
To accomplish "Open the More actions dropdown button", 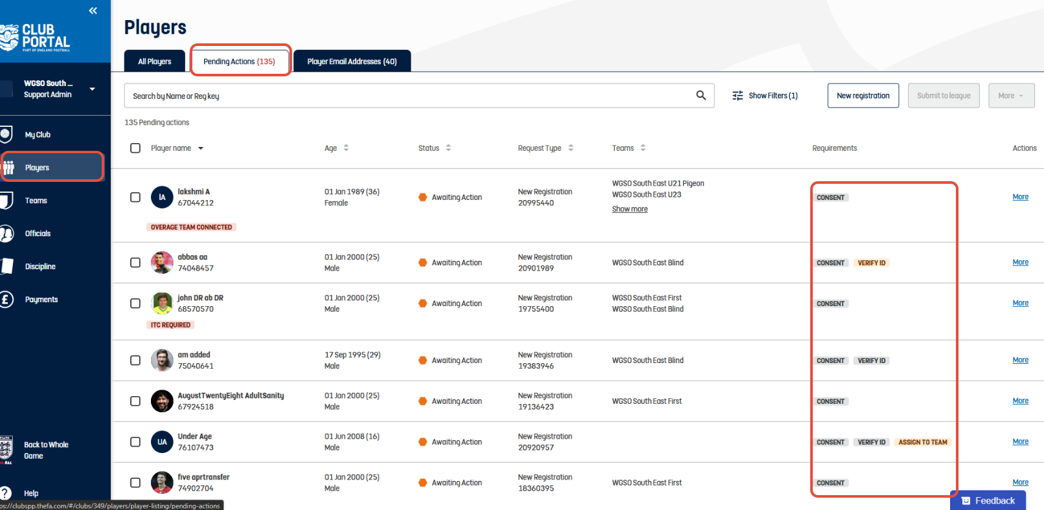I will pos(1011,96).
